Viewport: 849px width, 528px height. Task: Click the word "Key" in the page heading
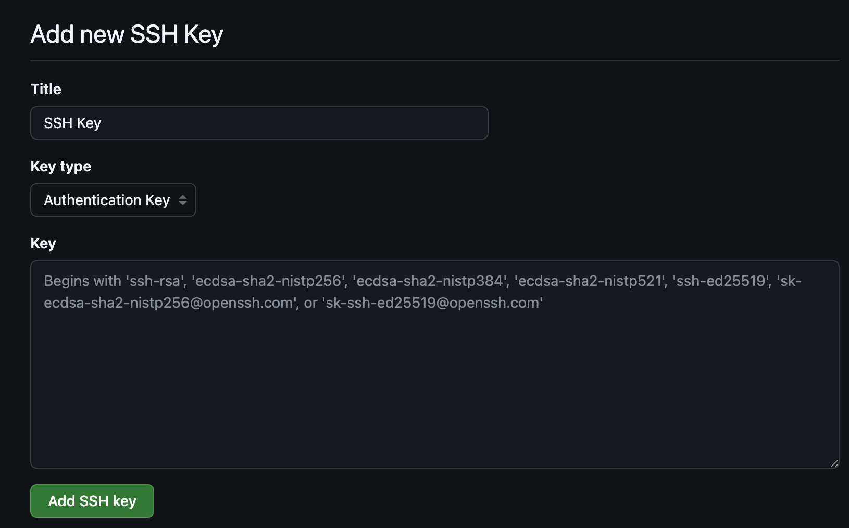[203, 34]
